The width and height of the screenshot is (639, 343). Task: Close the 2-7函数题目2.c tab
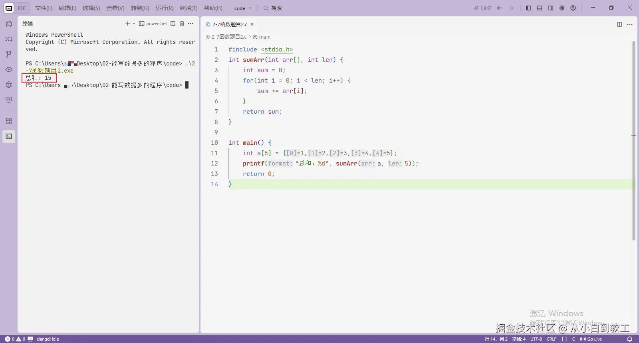point(252,24)
